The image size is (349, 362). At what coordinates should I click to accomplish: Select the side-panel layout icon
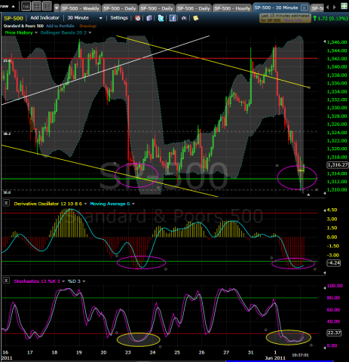(x=47, y=6)
